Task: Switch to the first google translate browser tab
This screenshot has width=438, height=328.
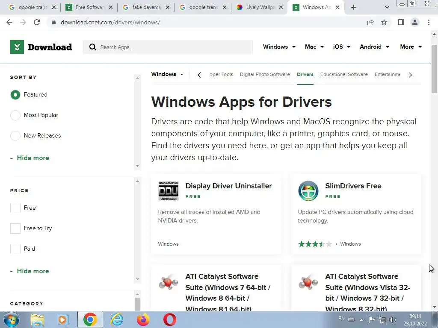Action: pos(31,7)
